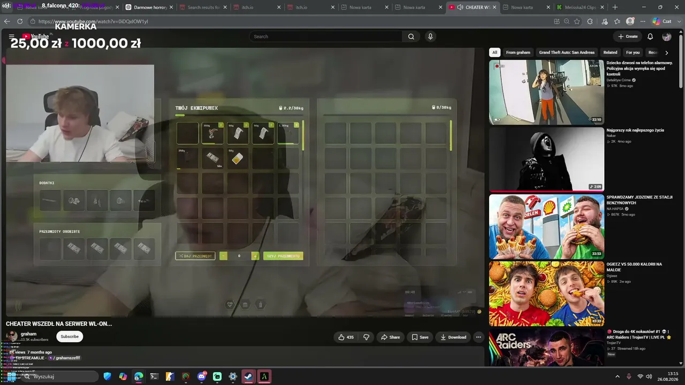Subscribe to the graham channel
Screen dimensions: 685x385
click(x=70, y=336)
